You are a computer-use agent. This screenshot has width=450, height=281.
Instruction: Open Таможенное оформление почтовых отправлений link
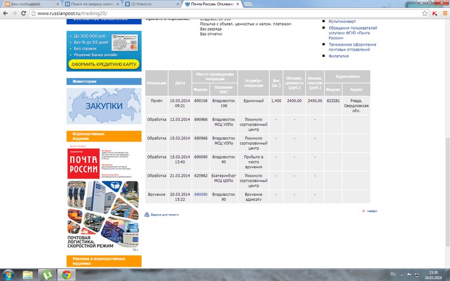352,47
